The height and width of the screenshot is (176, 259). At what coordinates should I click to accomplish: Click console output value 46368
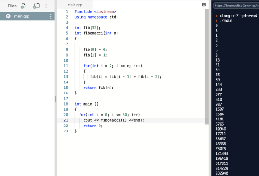(x=221, y=144)
